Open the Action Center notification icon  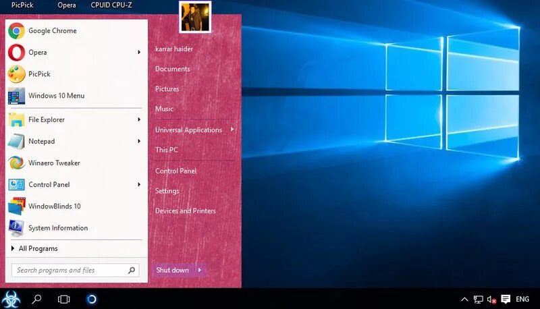(x=506, y=299)
